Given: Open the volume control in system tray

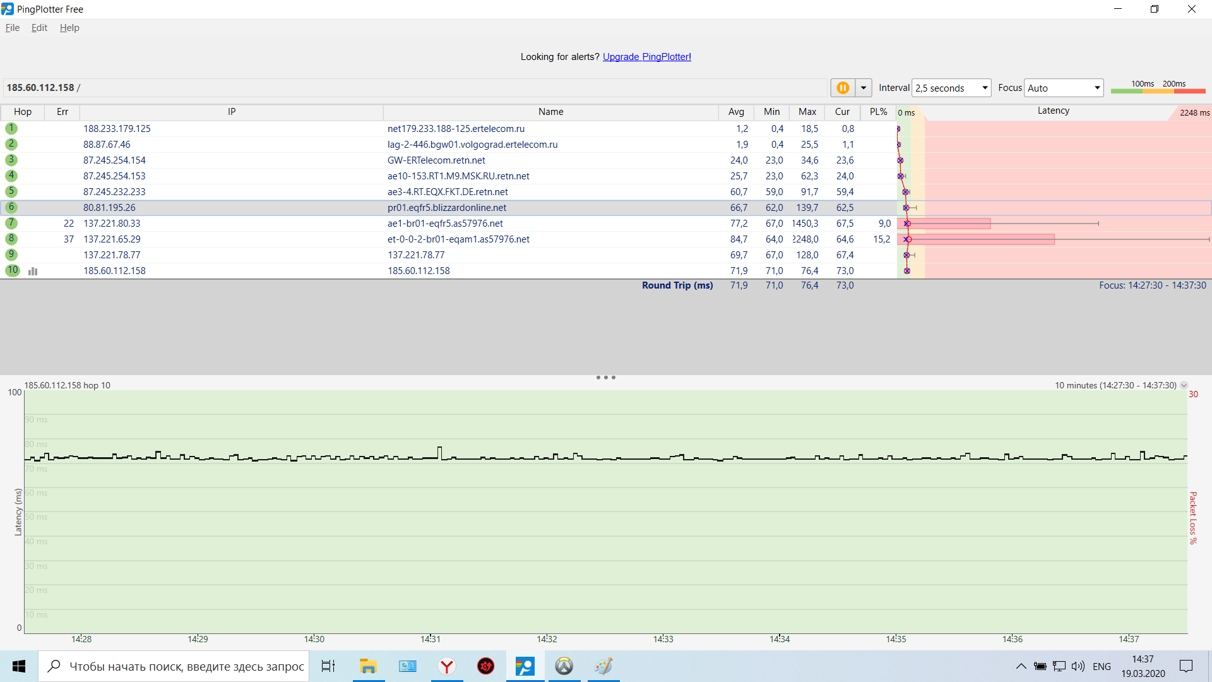Looking at the screenshot, I should [1078, 666].
